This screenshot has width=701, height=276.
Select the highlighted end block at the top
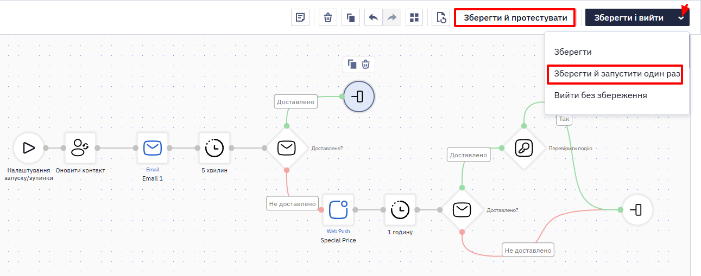pyautogui.click(x=359, y=97)
